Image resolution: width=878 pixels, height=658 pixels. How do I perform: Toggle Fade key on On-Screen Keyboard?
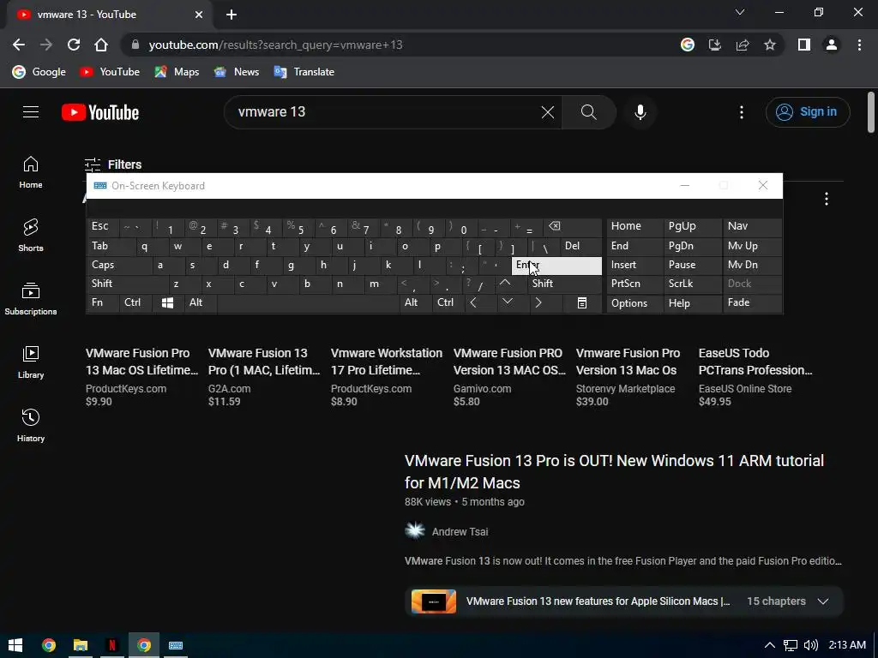[753, 302]
